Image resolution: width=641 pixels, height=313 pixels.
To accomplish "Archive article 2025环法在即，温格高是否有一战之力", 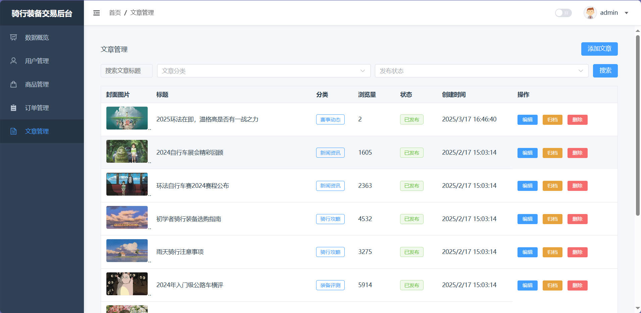I will tap(552, 120).
